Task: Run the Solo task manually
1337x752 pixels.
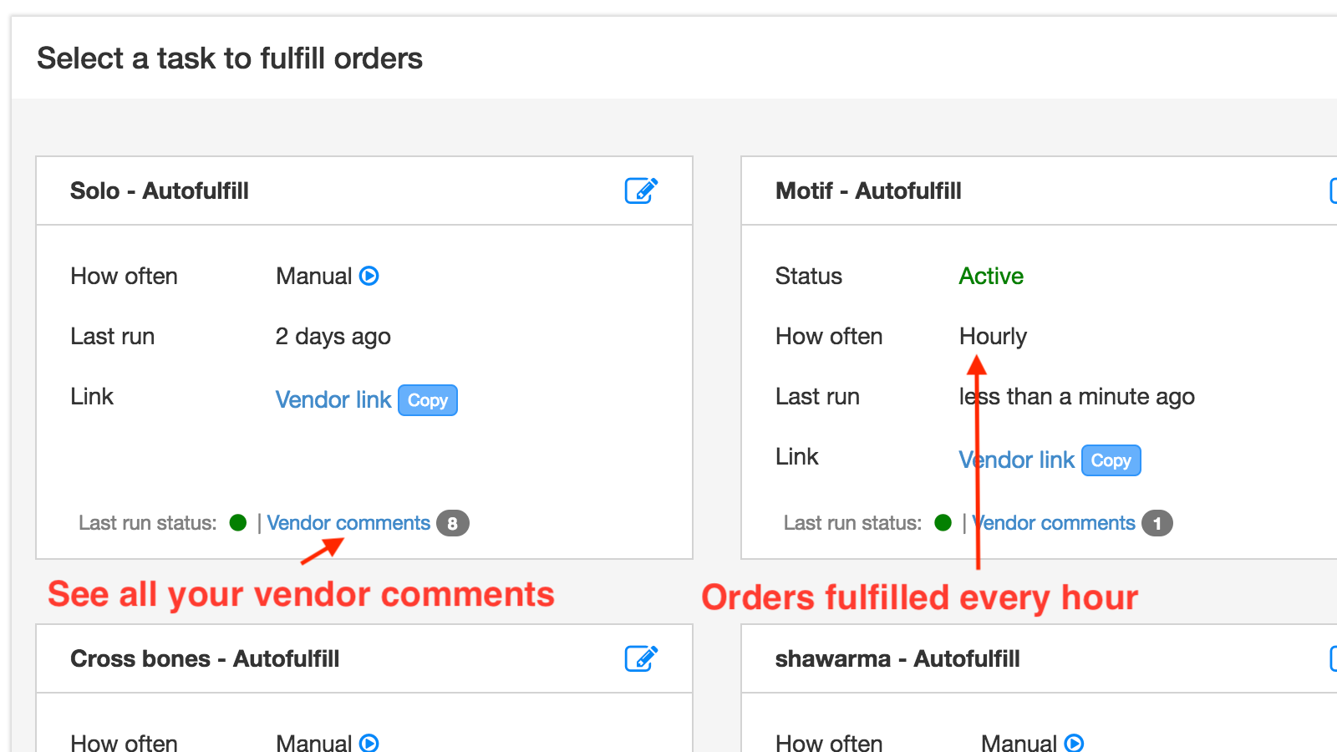Action: 369,276
